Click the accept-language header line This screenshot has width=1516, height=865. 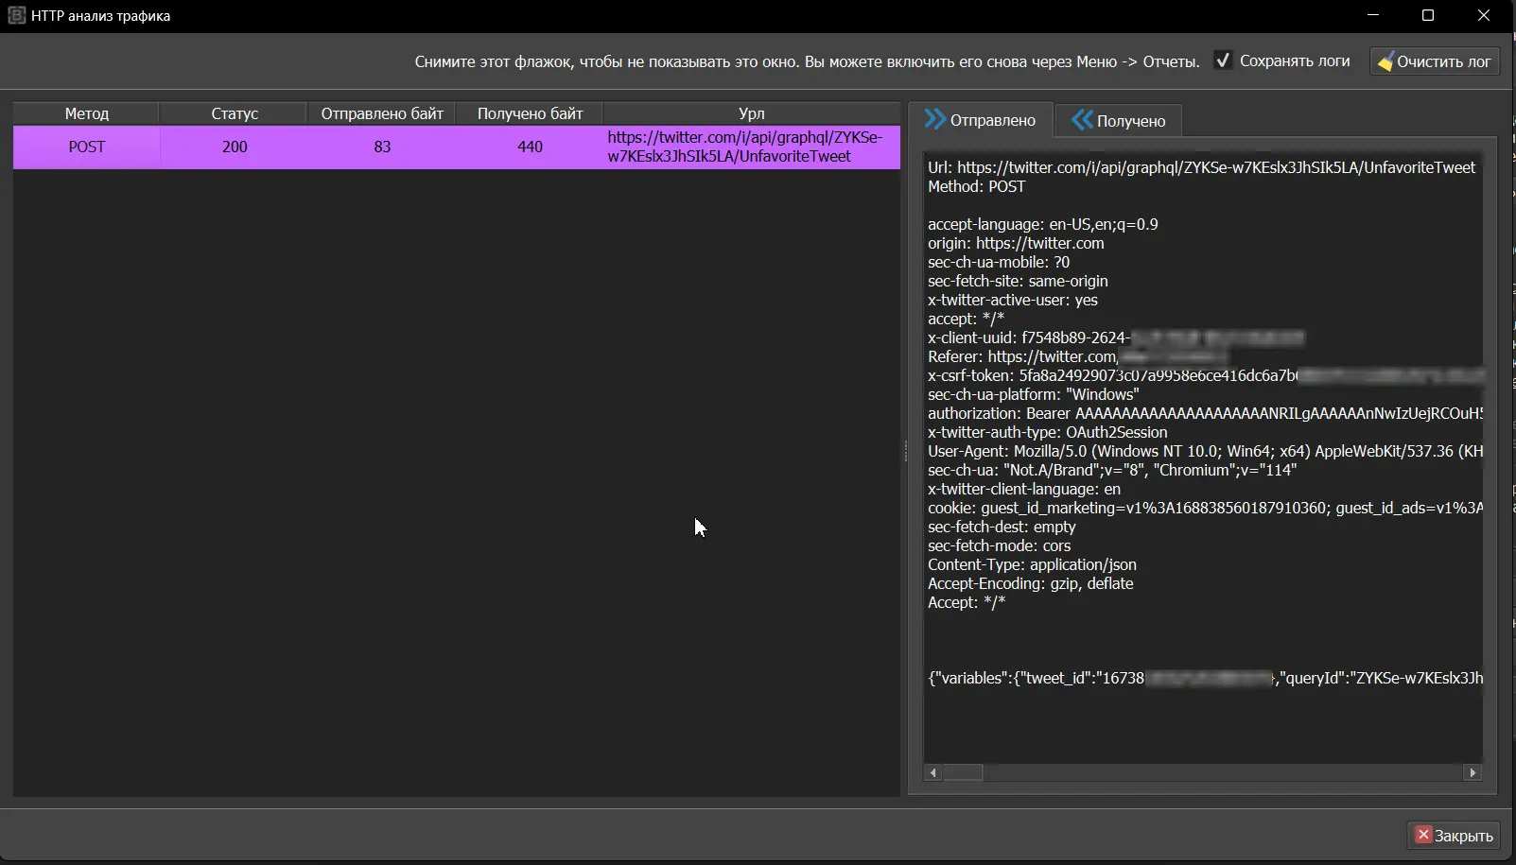1042,224
